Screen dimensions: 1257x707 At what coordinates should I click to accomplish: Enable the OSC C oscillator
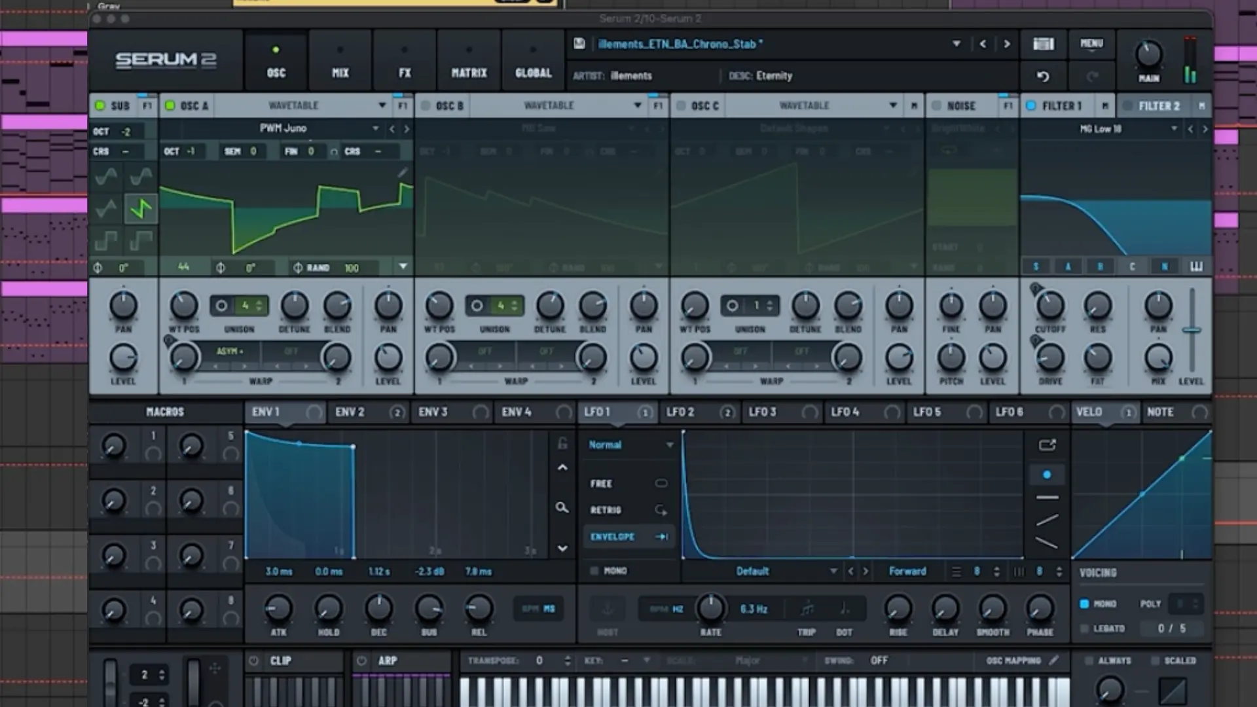click(681, 105)
